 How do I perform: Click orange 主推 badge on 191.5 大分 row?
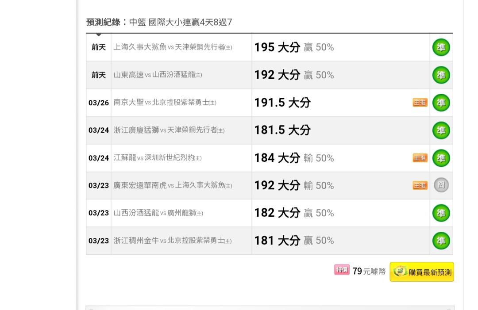pos(420,103)
